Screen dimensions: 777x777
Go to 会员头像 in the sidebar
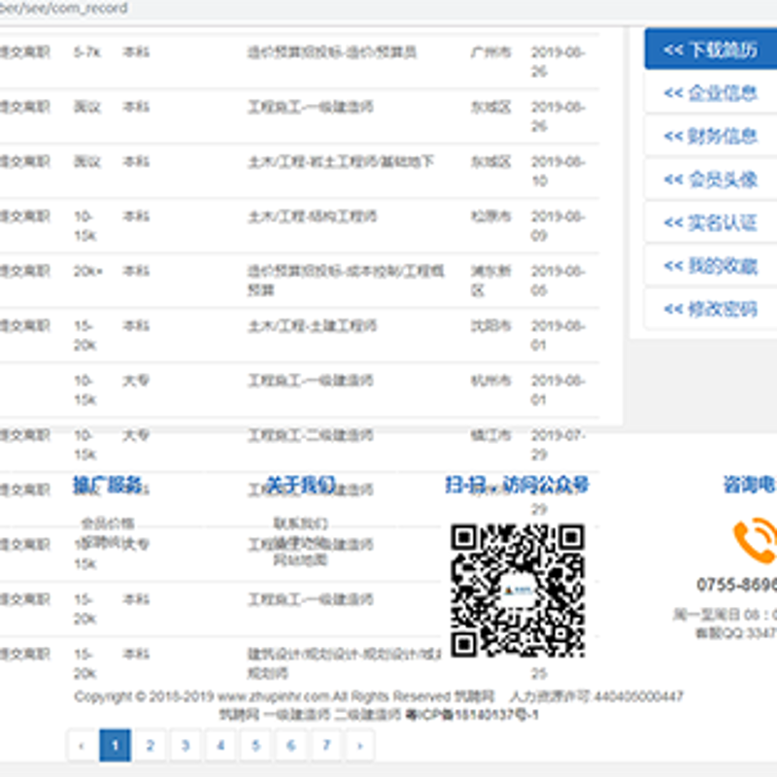[x=711, y=179]
